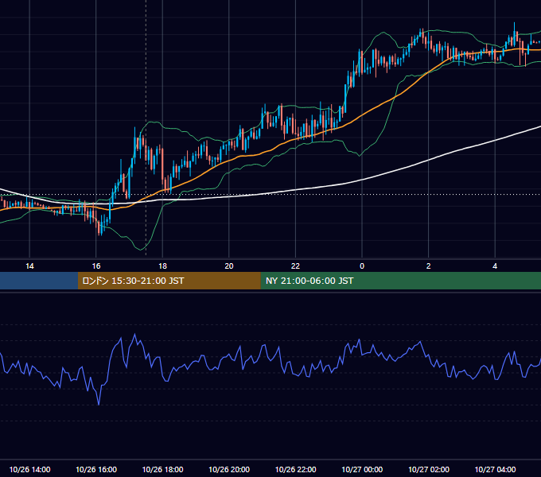This screenshot has width=541, height=477.
Task: Click the 4 hour label on price chart axis
Action: [x=495, y=266]
